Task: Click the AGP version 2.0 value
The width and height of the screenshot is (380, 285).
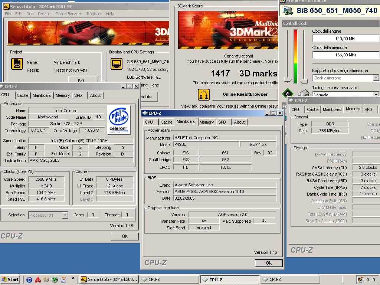Action: tap(232, 214)
